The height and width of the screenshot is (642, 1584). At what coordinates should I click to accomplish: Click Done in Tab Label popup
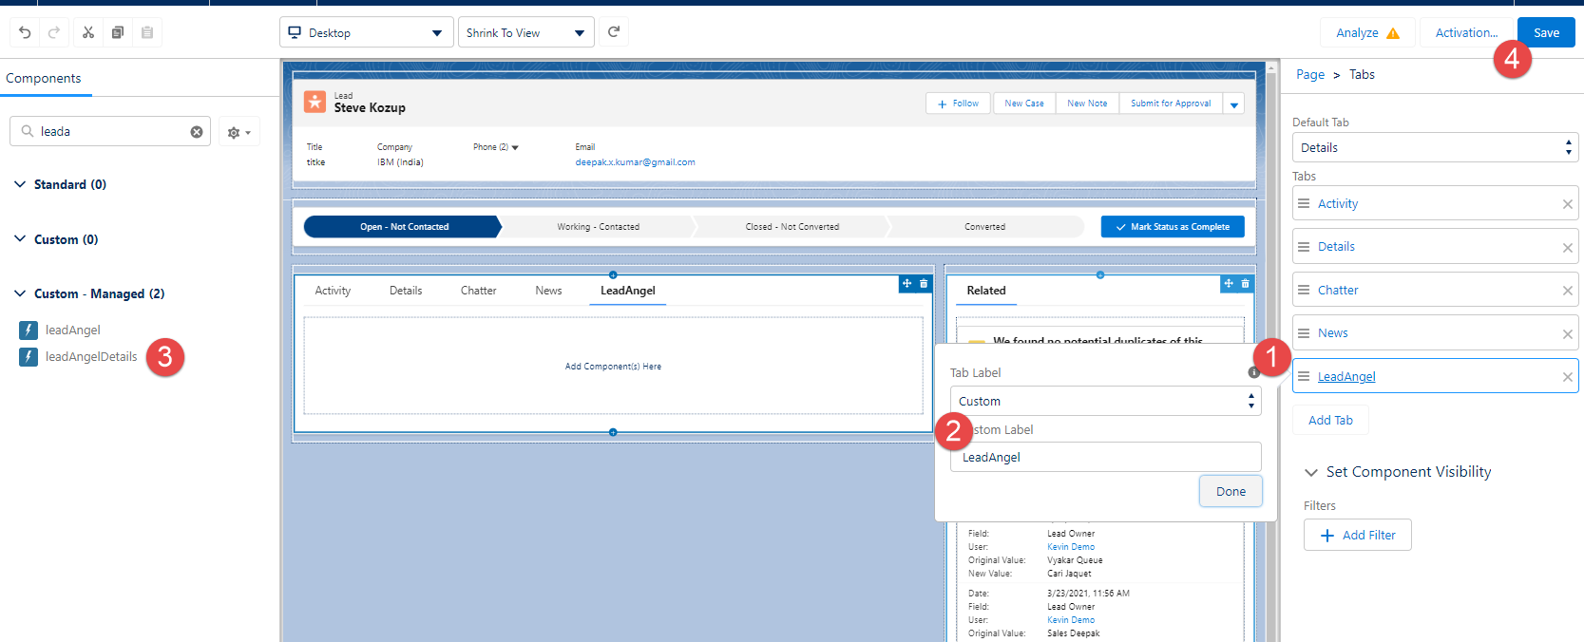point(1230,492)
